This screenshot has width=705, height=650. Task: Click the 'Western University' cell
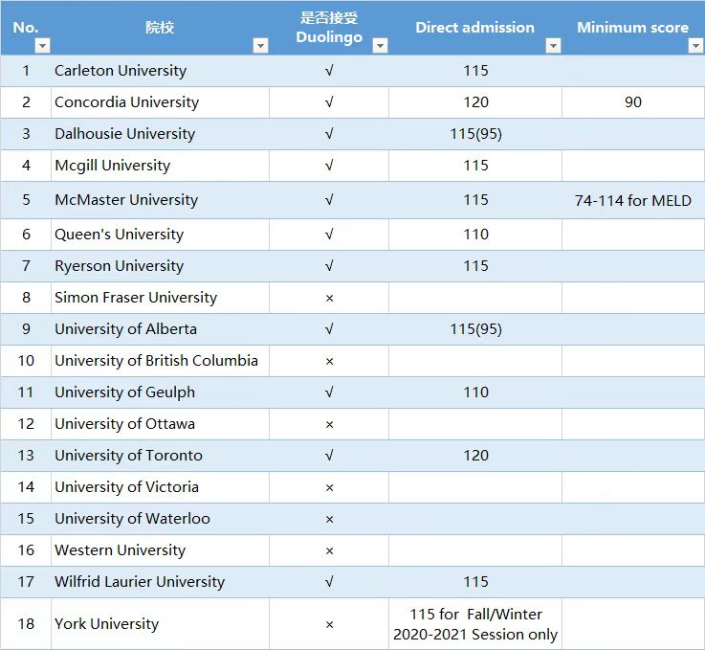click(x=160, y=550)
